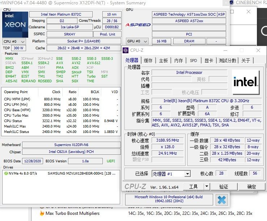The height and width of the screenshot is (221, 267).
Task: Open the 处理器 #1 selection combo box
Action: coord(171,174)
